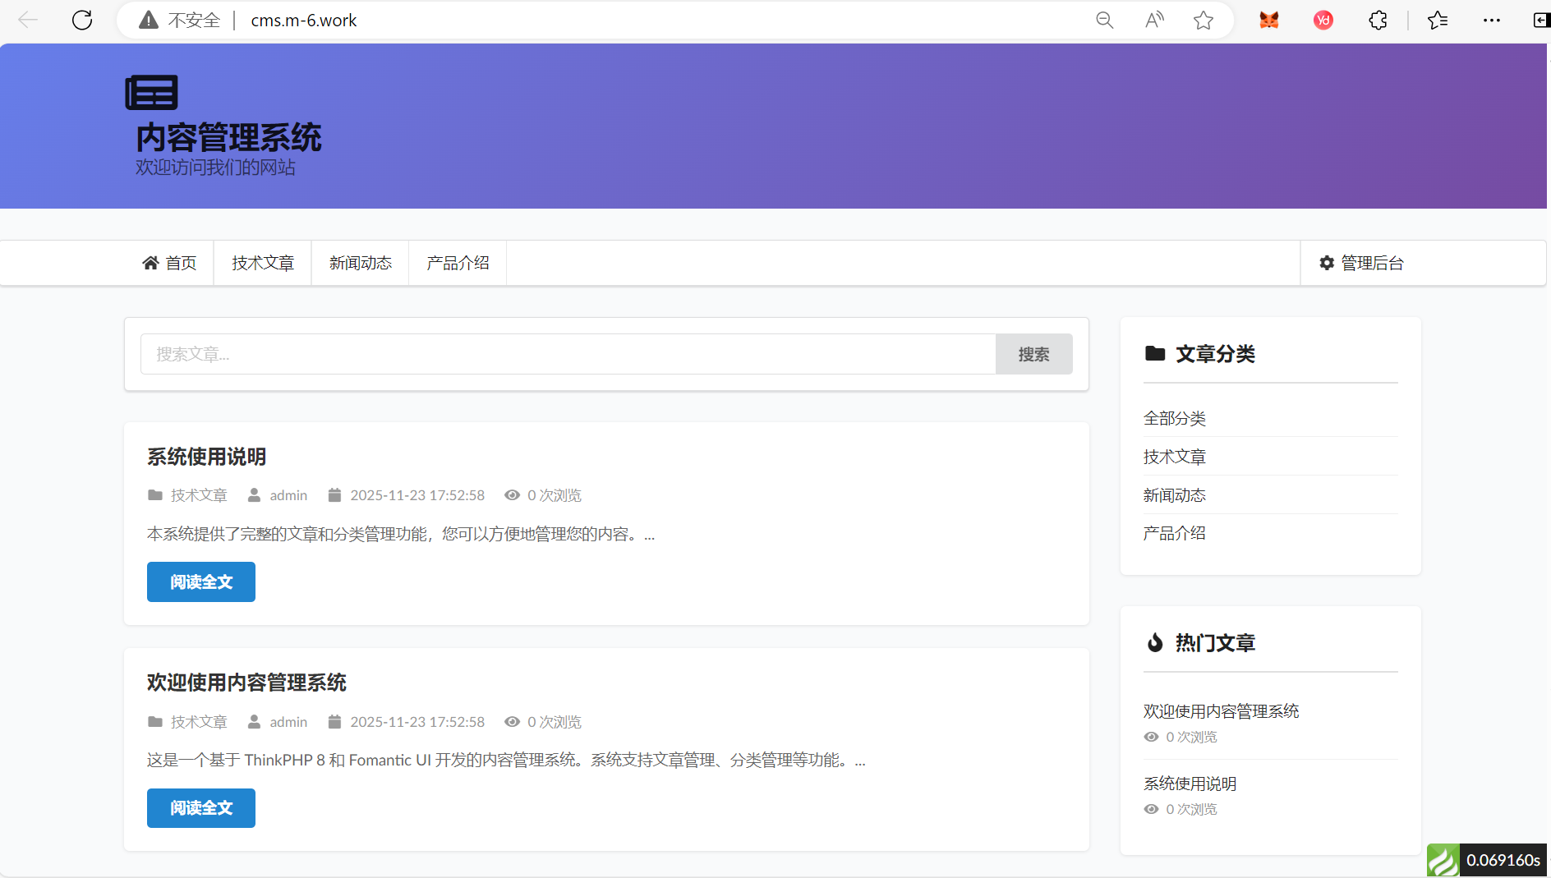Click the address bar URL cms.m-6.work
The image size is (1551, 878).
coord(304,20)
